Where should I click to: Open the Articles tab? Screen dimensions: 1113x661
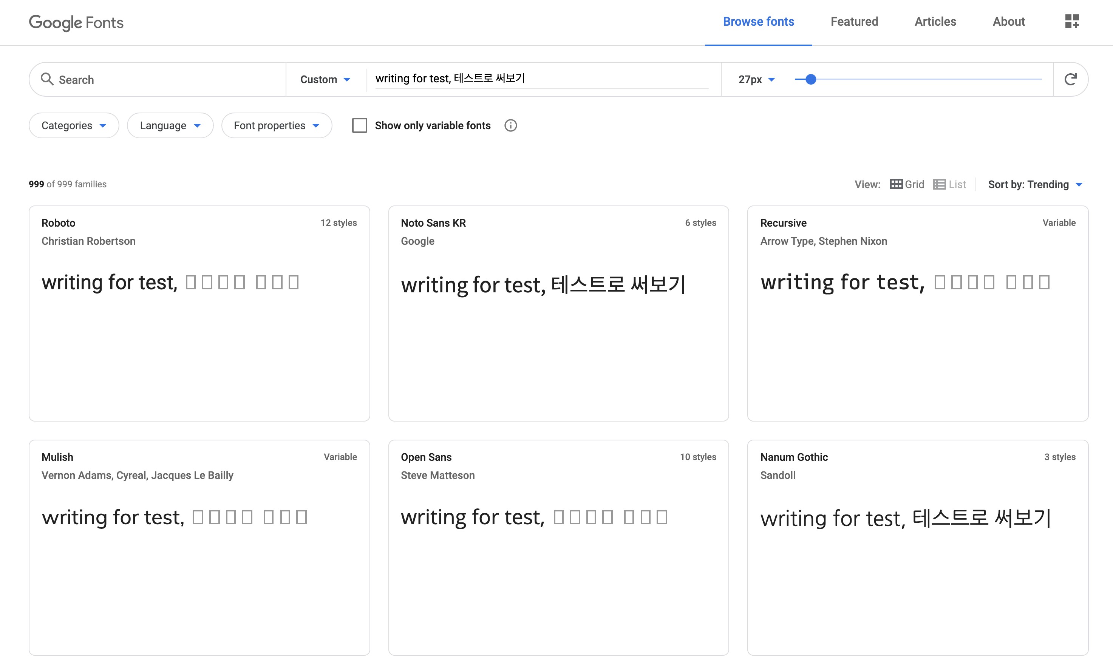(935, 22)
